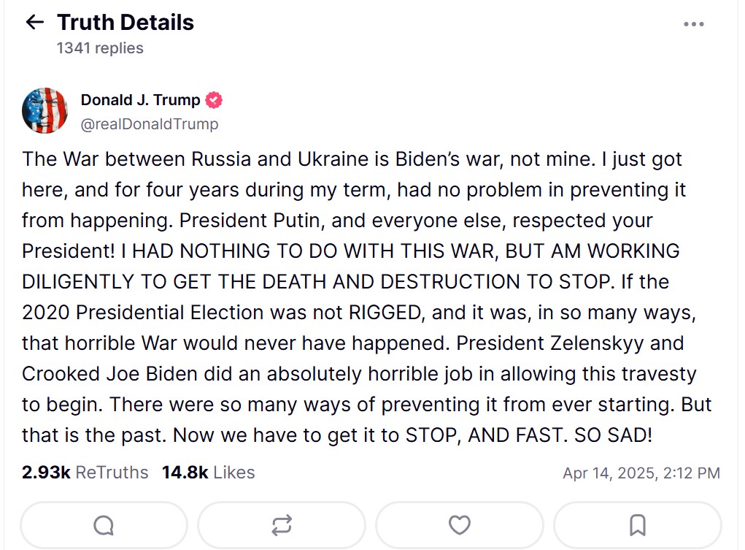Click the Truth Details header title
745x550 pixels.
126,23
